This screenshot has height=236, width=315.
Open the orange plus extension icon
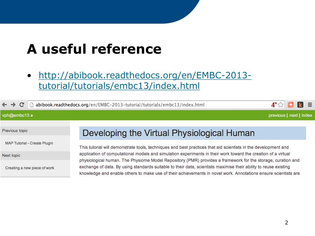291,104
